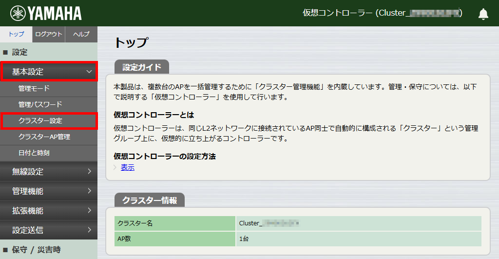Open the トップ tab
Screen dimensions: 499x259
pos(16,34)
